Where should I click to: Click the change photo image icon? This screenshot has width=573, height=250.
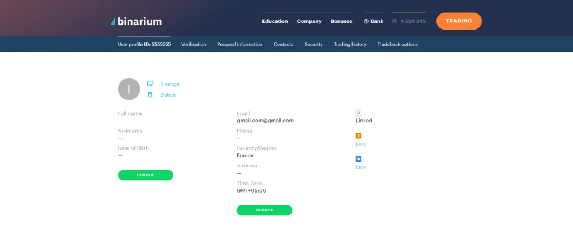pos(150,84)
